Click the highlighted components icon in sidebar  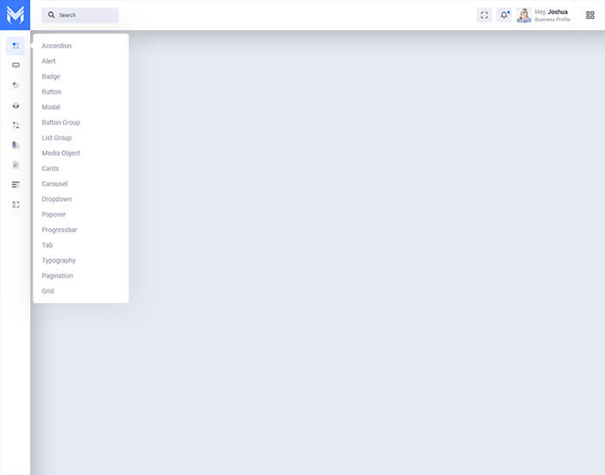tap(16, 46)
